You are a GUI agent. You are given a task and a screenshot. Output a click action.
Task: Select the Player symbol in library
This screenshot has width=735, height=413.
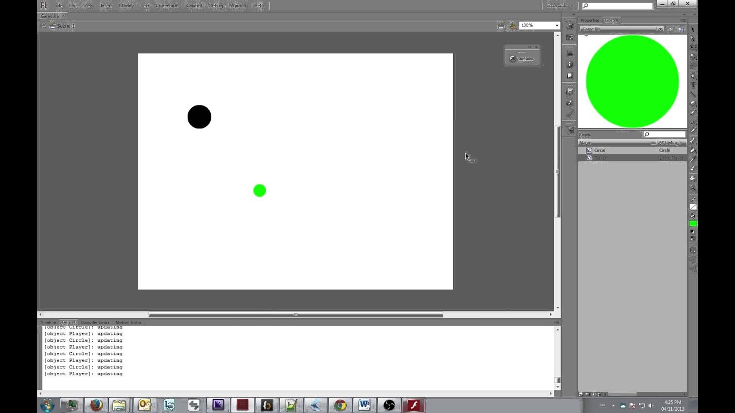tap(632, 158)
